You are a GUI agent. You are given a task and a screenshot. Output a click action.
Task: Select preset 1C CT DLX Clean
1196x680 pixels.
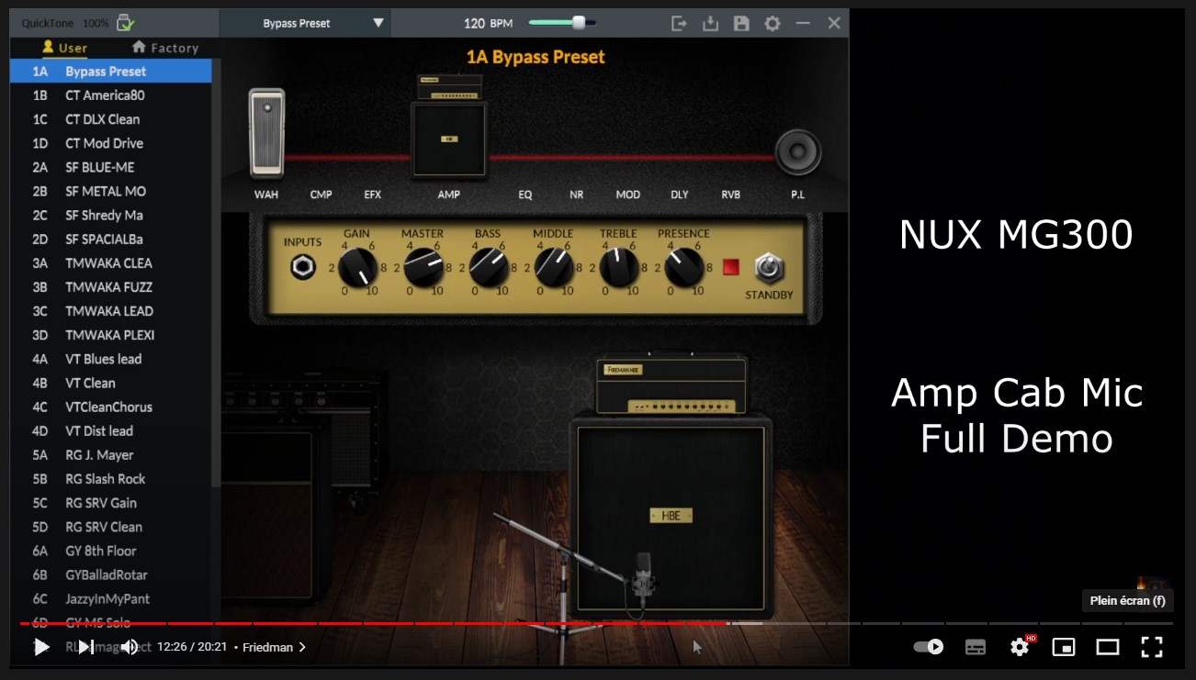(x=111, y=118)
